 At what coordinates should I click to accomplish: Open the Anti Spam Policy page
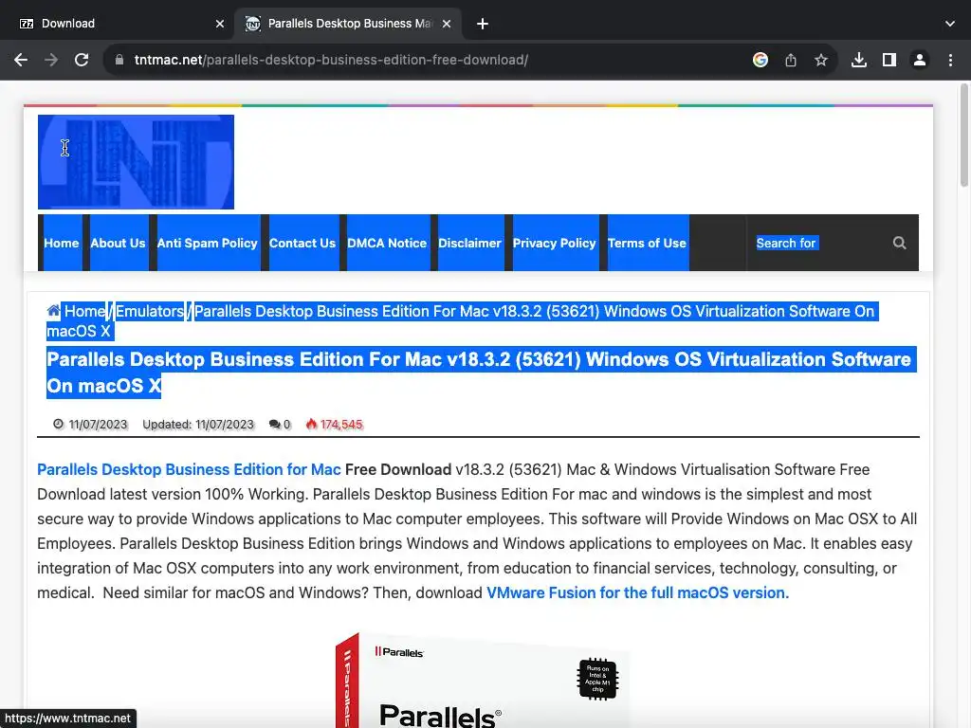[208, 244]
